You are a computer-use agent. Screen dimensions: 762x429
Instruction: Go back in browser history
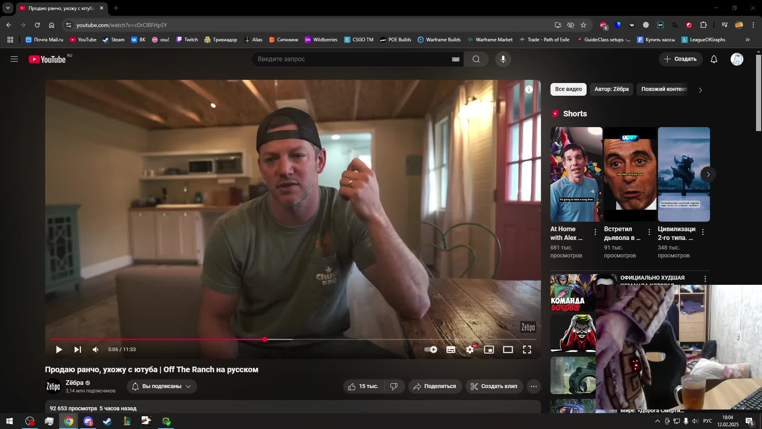coord(9,25)
